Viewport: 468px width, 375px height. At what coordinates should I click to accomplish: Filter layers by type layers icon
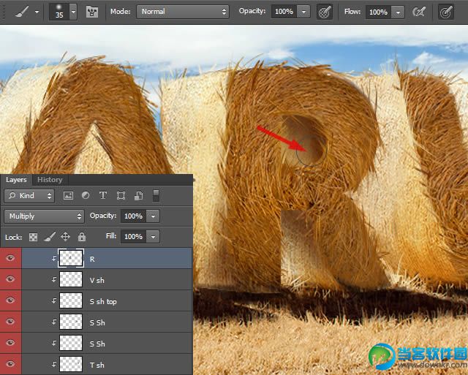tap(102, 196)
